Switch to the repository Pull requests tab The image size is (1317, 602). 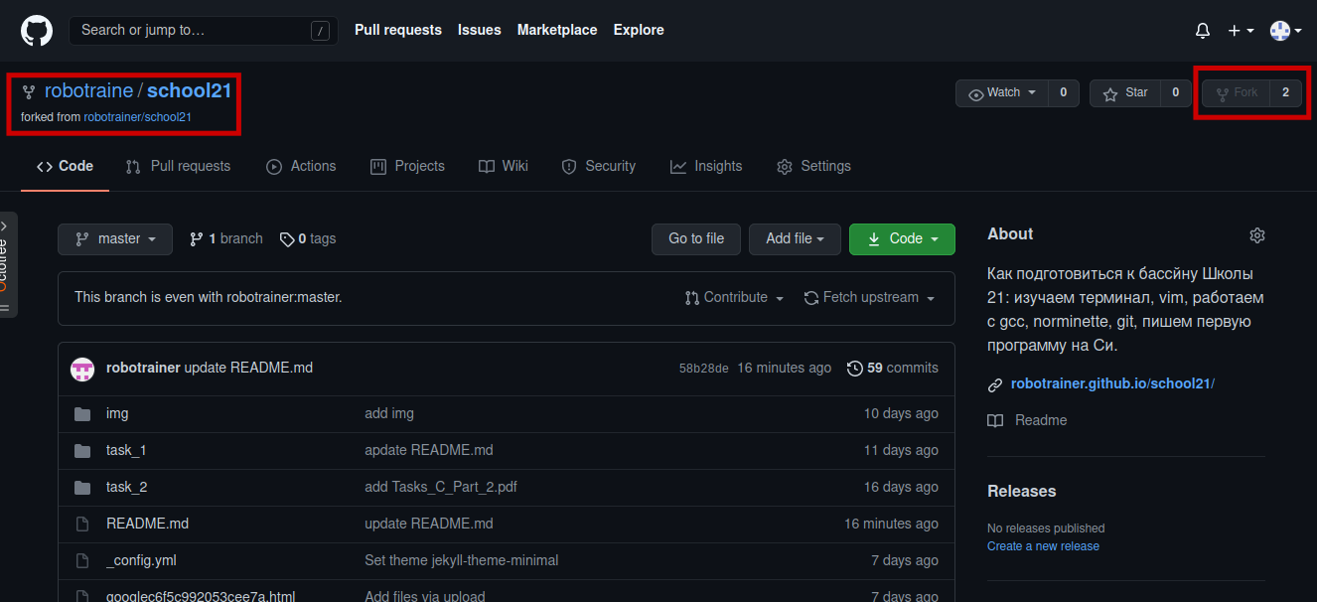pos(178,166)
